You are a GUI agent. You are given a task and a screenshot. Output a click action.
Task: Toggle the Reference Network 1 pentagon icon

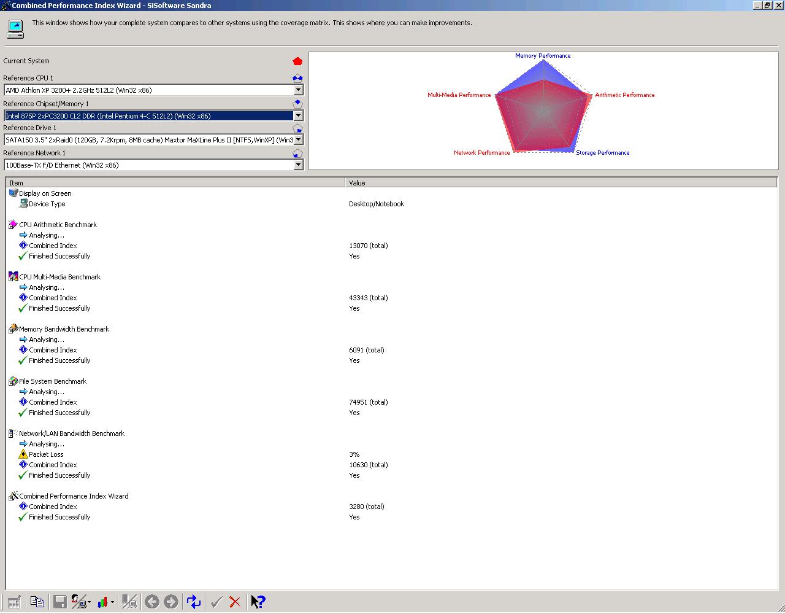pos(297,153)
